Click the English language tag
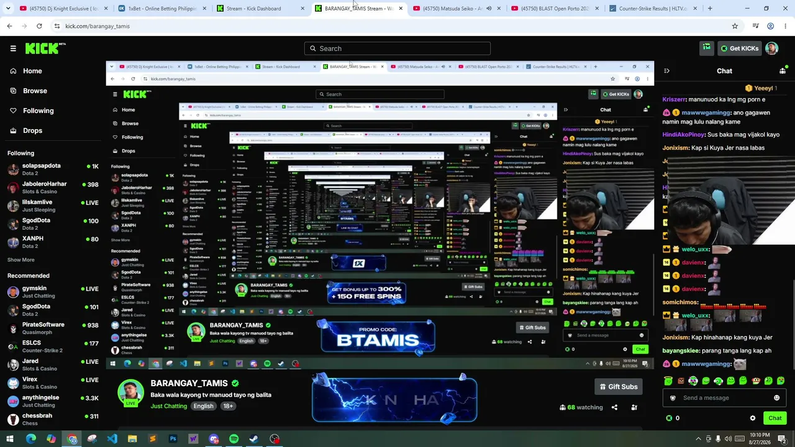The image size is (795, 447). [203, 406]
